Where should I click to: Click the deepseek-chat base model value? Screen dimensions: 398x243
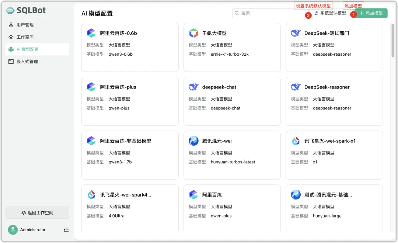click(226, 108)
